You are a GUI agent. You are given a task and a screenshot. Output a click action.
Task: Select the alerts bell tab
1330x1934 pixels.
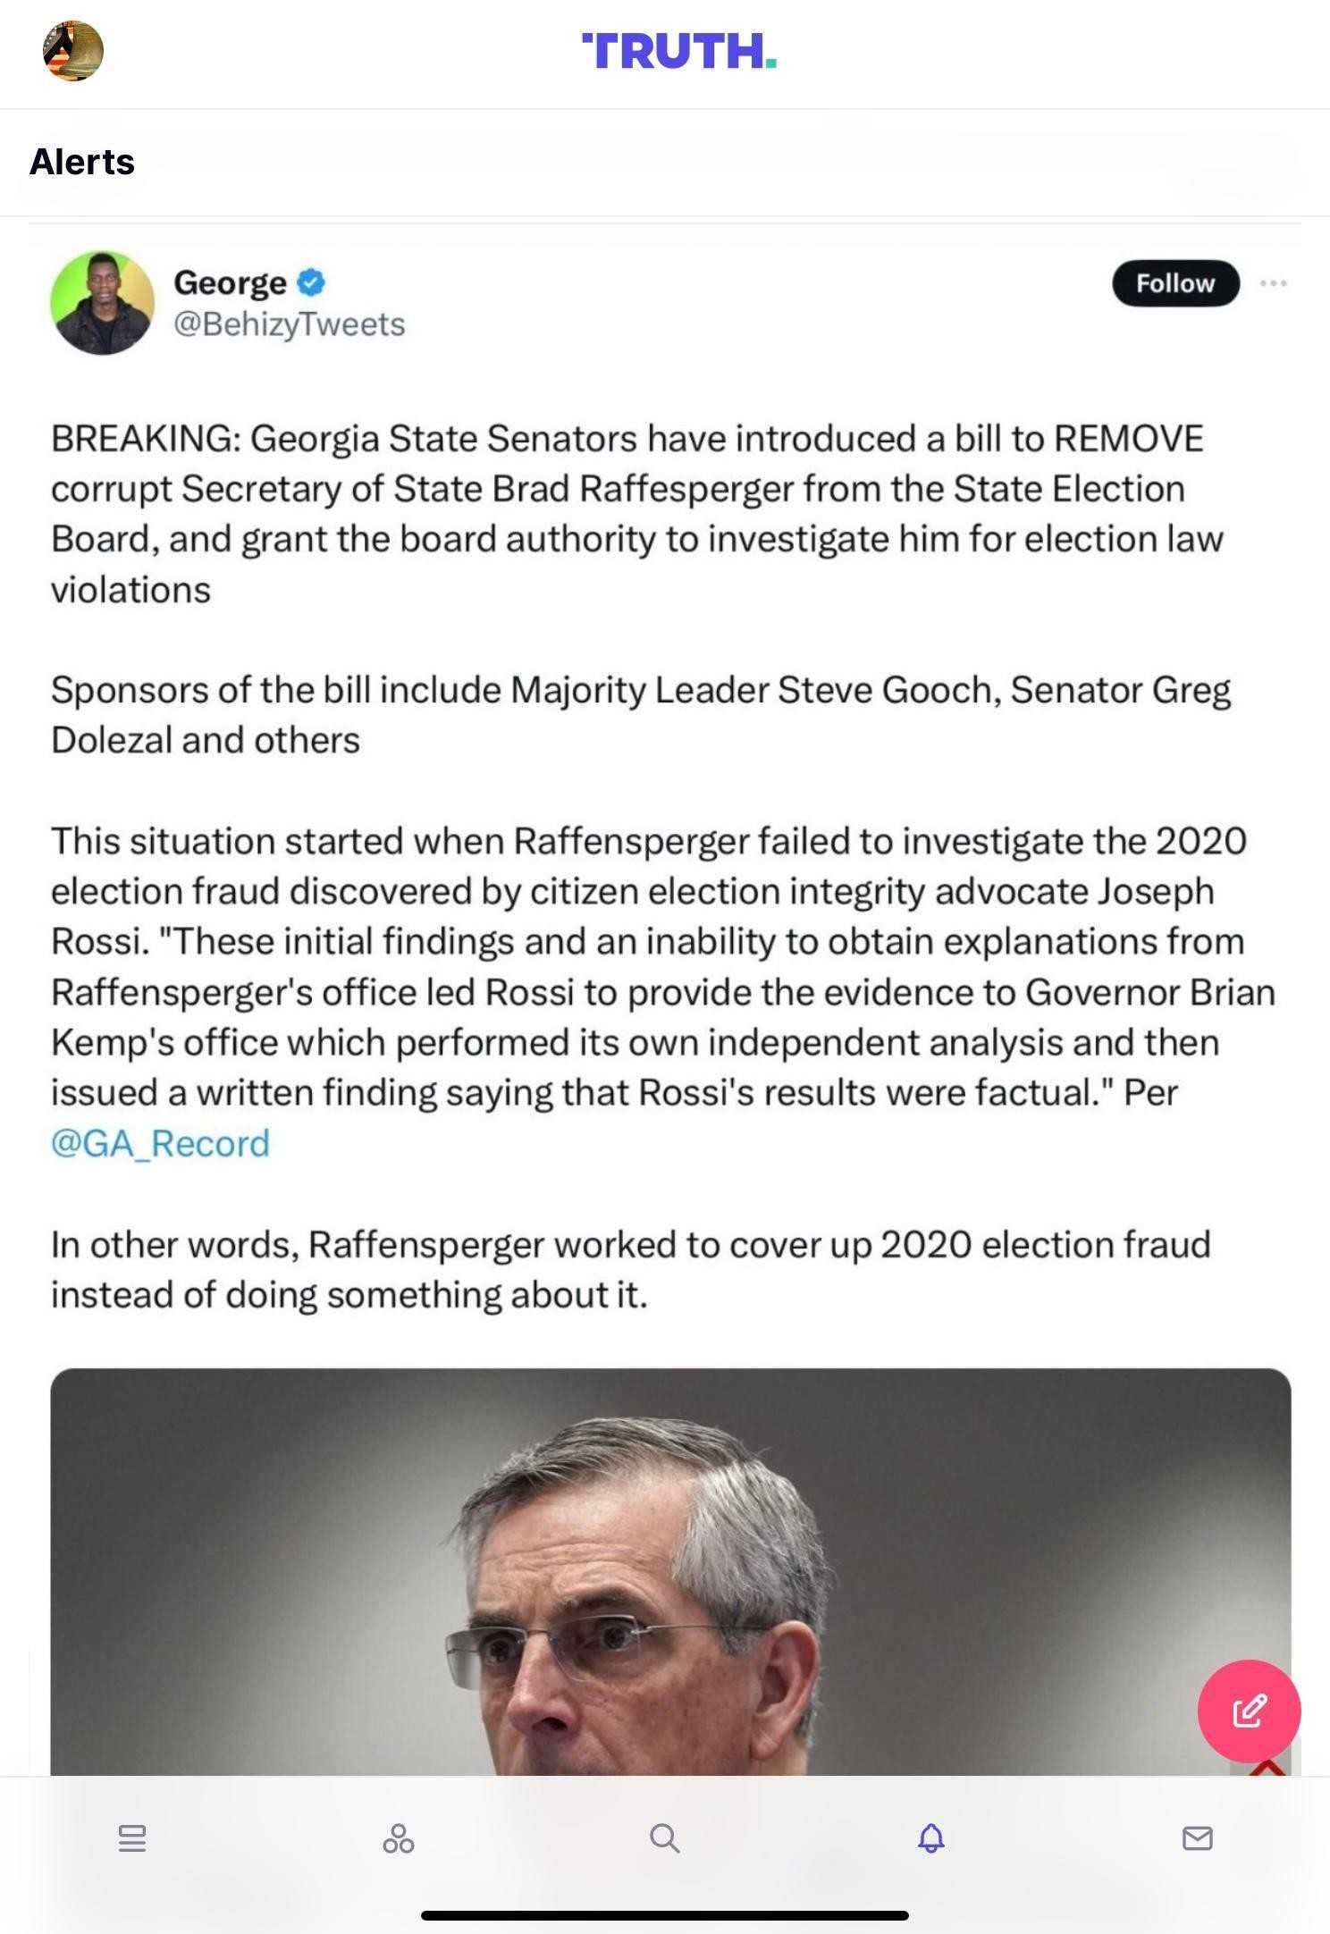(930, 1837)
